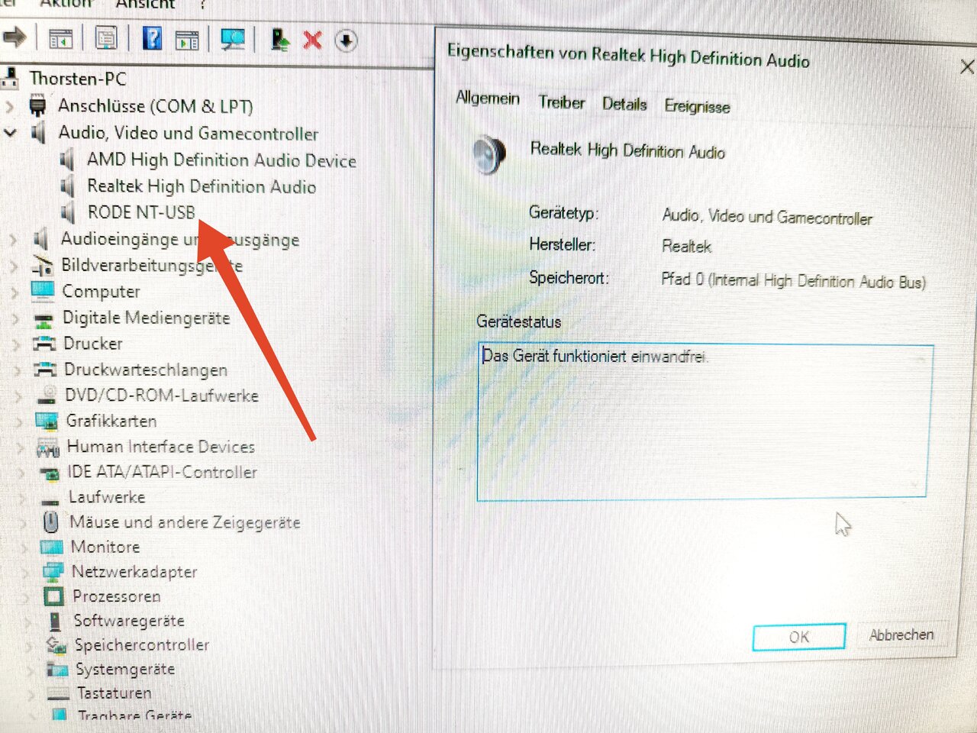
Task: Click the keyboard icon beside Tastaturen
Action: point(58,693)
